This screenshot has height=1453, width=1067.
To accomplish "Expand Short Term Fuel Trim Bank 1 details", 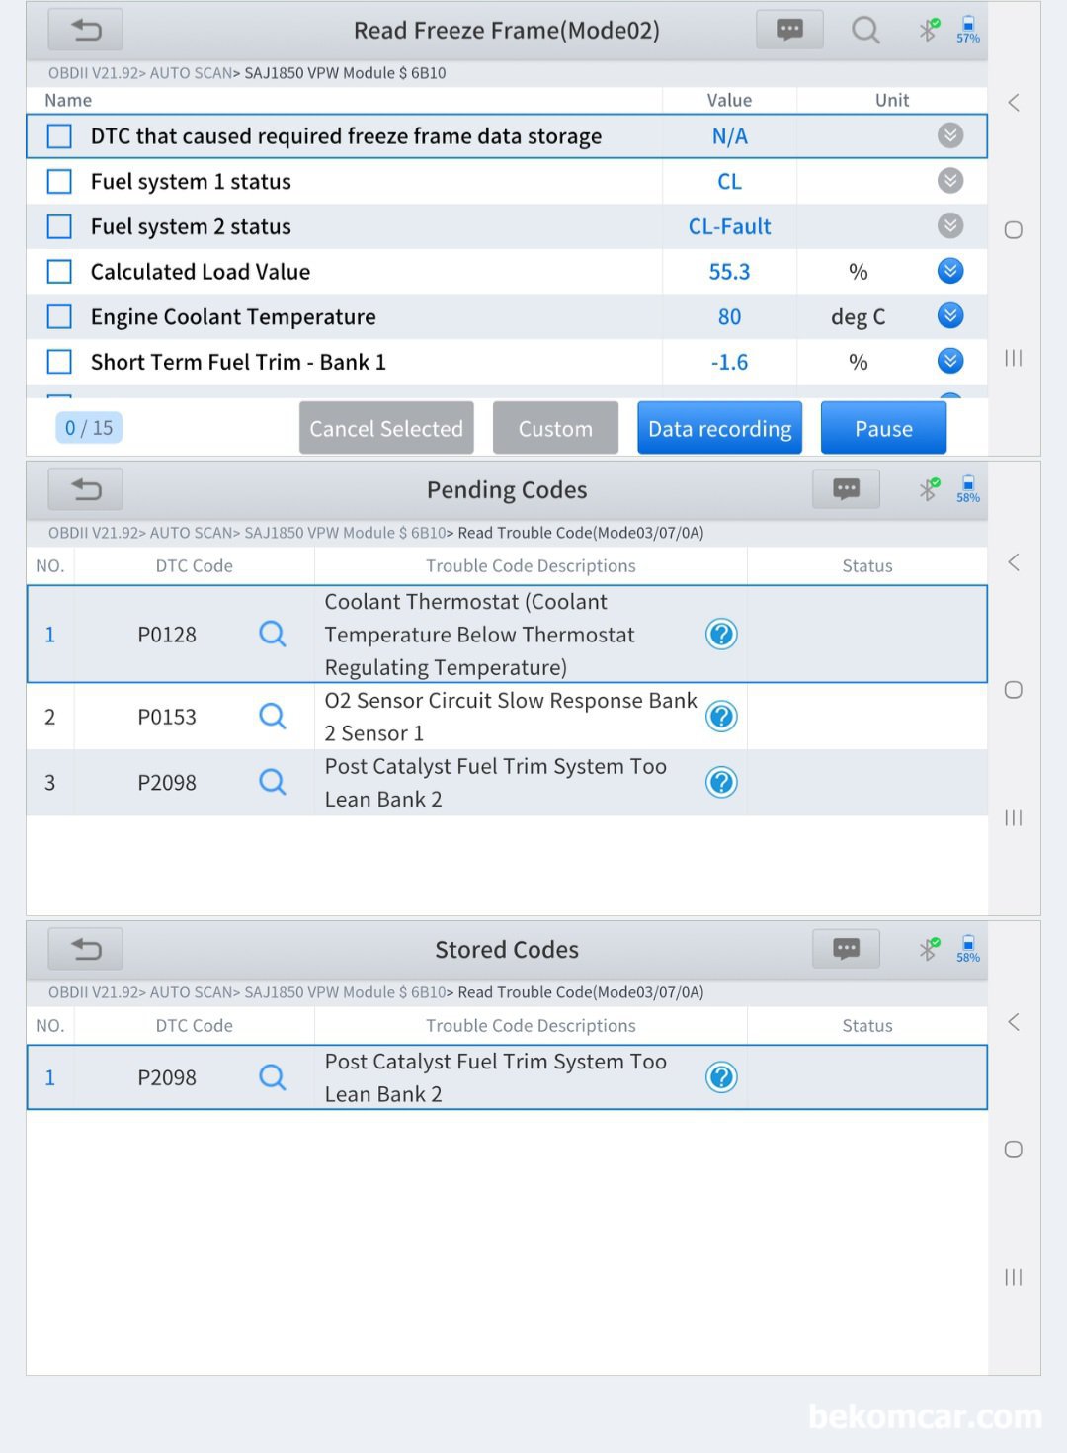I will click(x=949, y=361).
